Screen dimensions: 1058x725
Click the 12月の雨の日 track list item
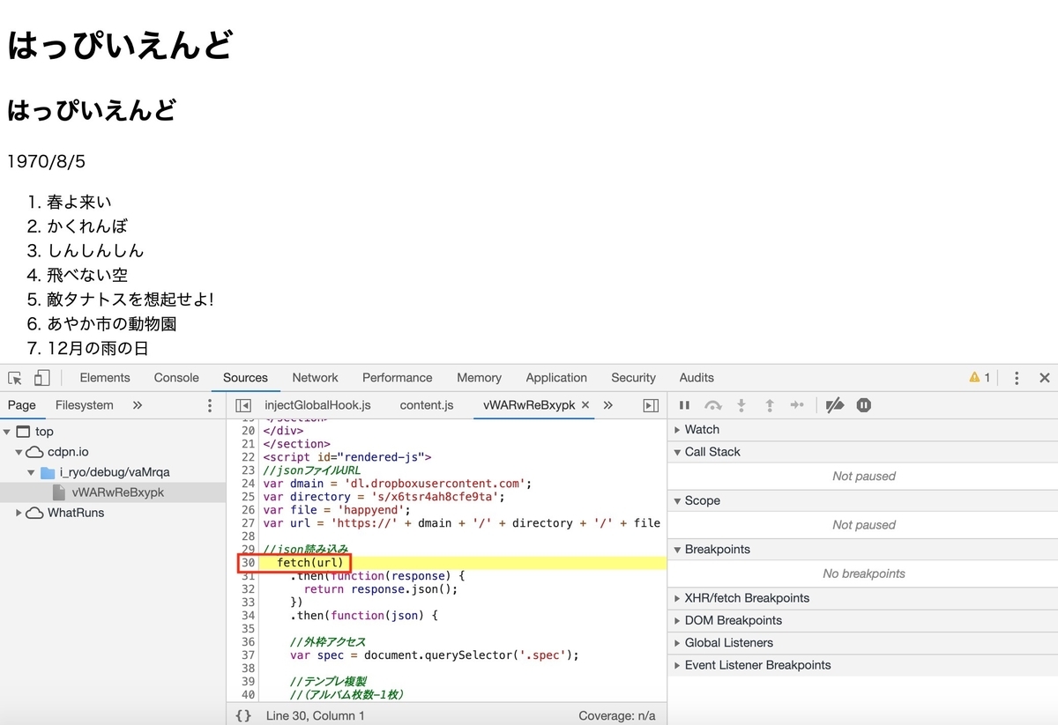coord(98,349)
